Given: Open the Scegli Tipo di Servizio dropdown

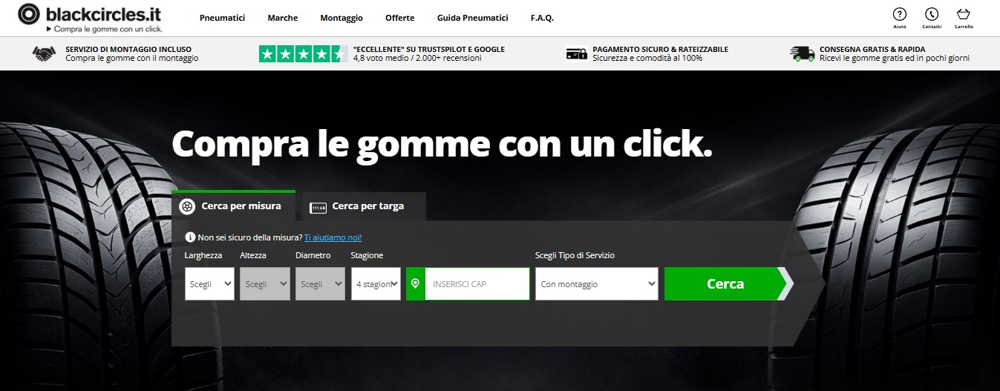Looking at the screenshot, I should click(596, 284).
